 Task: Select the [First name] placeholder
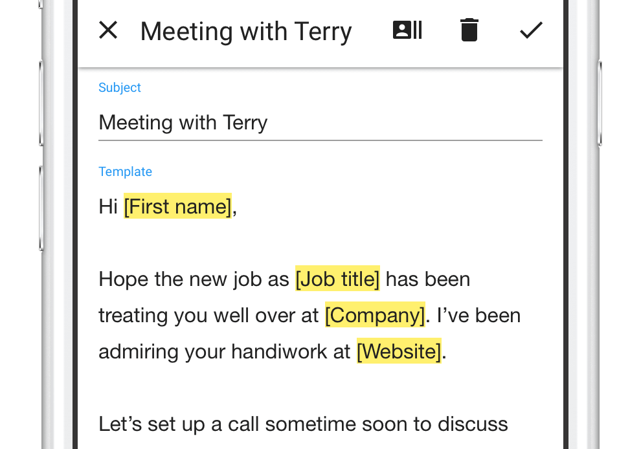[x=177, y=206]
